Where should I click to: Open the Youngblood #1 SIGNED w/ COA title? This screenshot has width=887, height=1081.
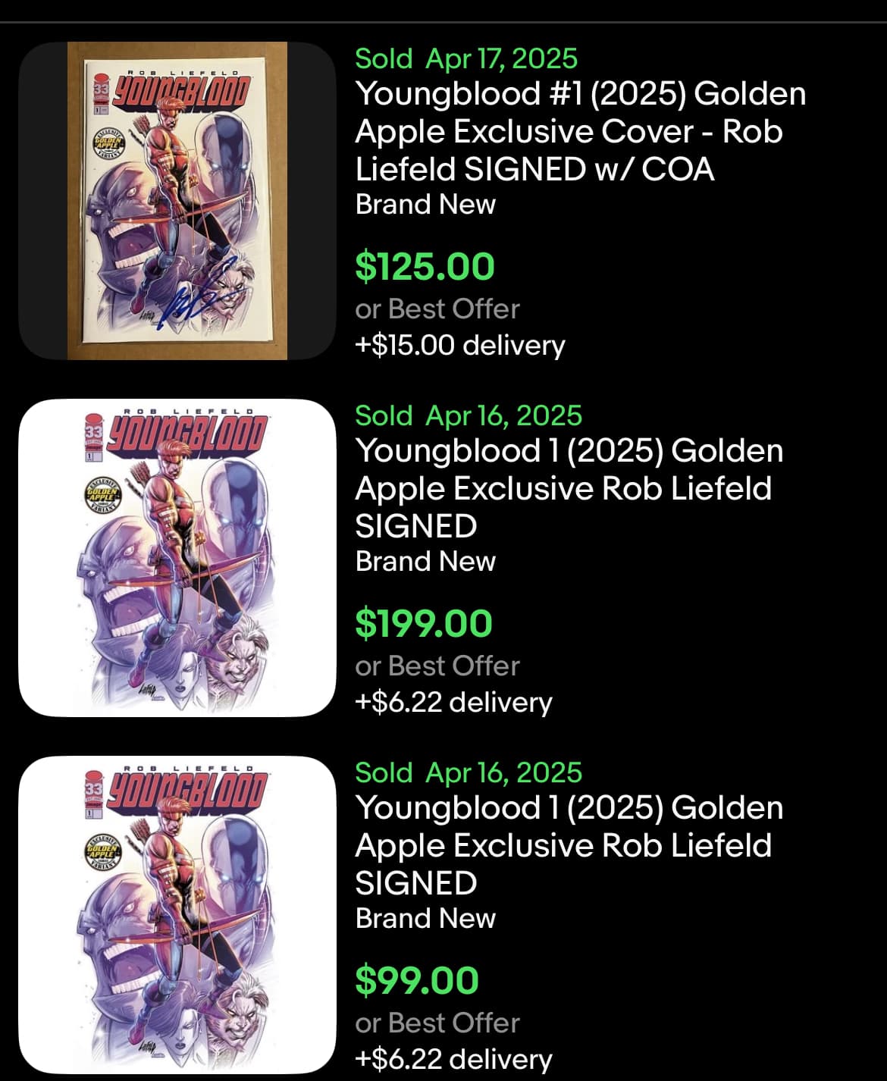click(581, 131)
